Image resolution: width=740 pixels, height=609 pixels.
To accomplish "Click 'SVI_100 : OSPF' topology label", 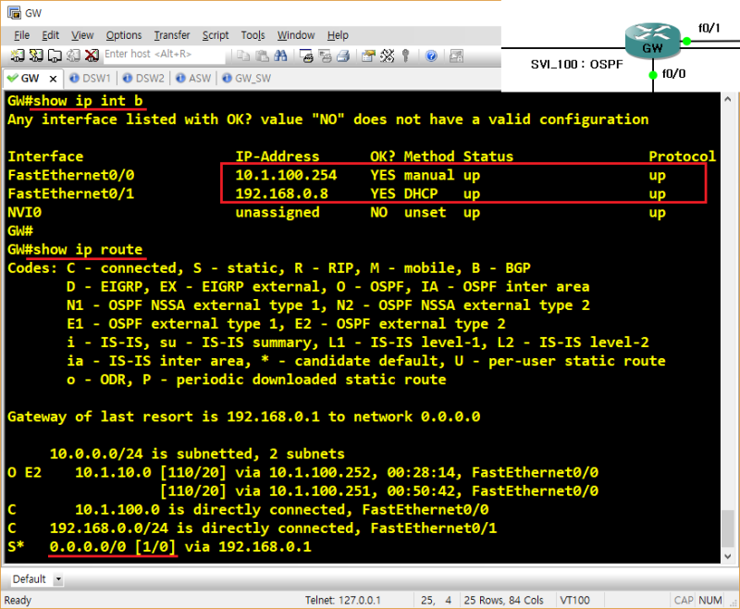I will 576,64.
